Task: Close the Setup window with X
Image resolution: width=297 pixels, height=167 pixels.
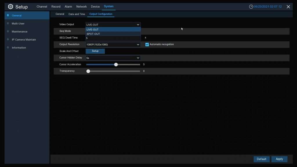Action: click(x=288, y=7)
